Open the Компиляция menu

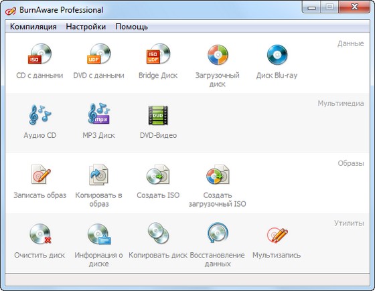tap(33, 27)
